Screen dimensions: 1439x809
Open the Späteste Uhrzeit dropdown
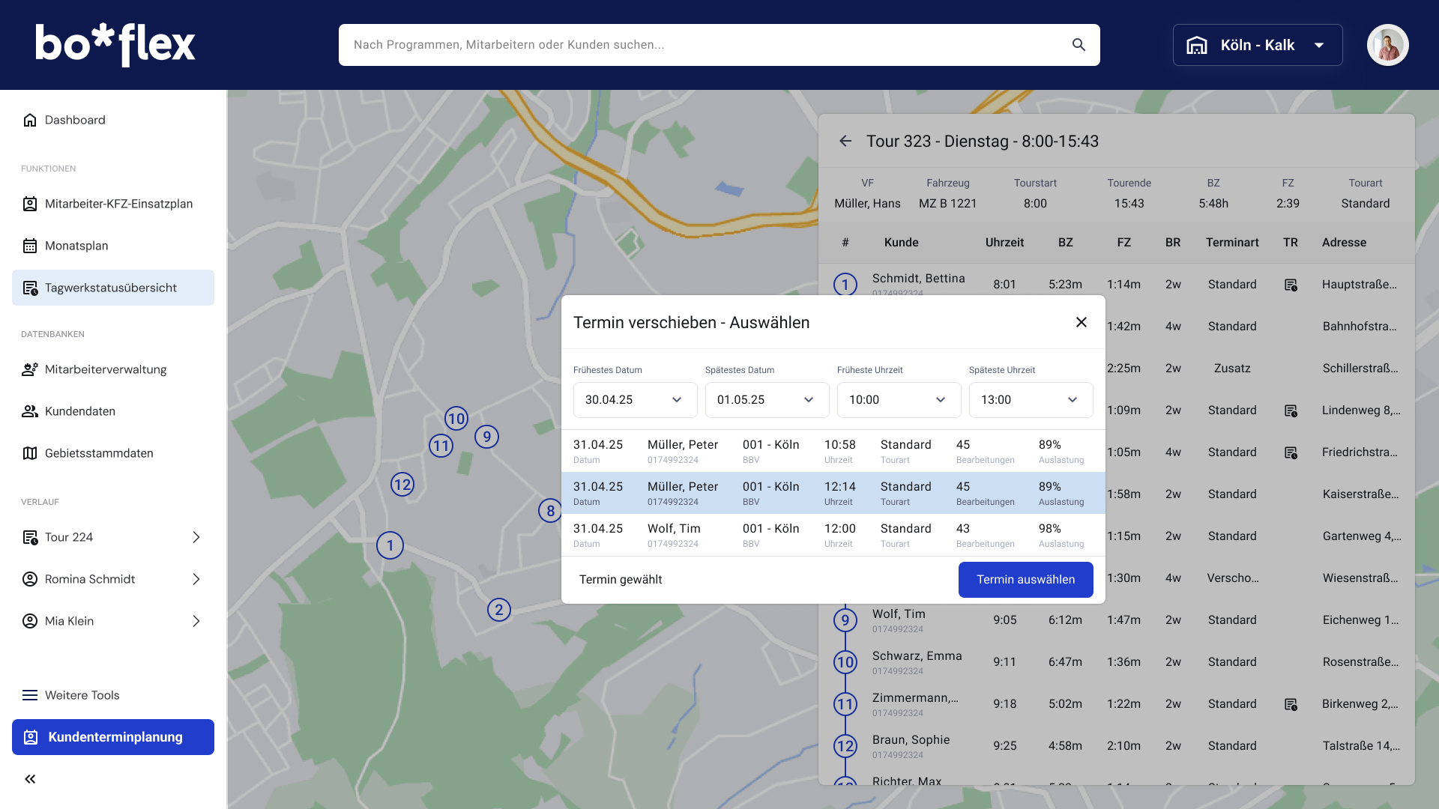[x=1031, y=400]
